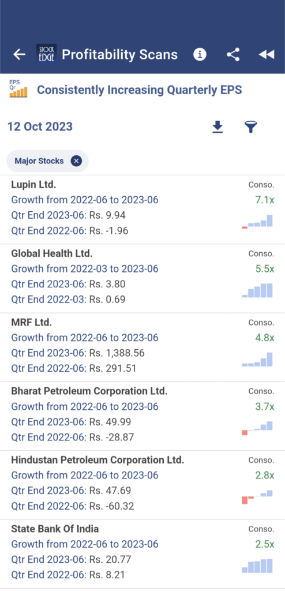Download the scan results

[x=217, y=127]
